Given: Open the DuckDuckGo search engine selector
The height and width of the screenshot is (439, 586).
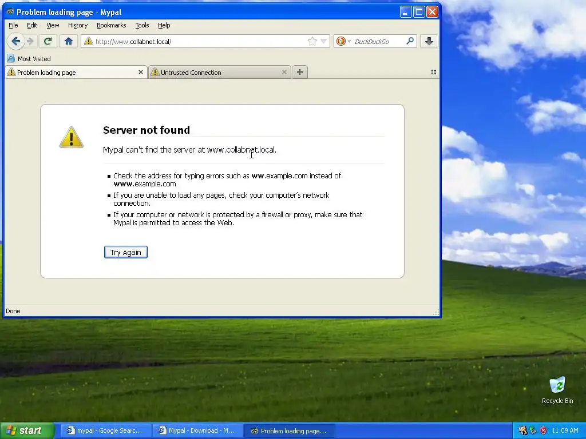Looking at the screenshot, I should pyautogui.click(x=343, y=41).
